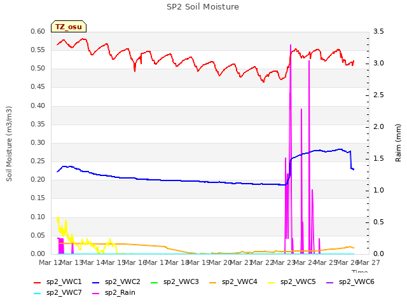Click the Raim (mm) right axis label
The height and width of the screenshot is (305, 407).
point(398,143)
